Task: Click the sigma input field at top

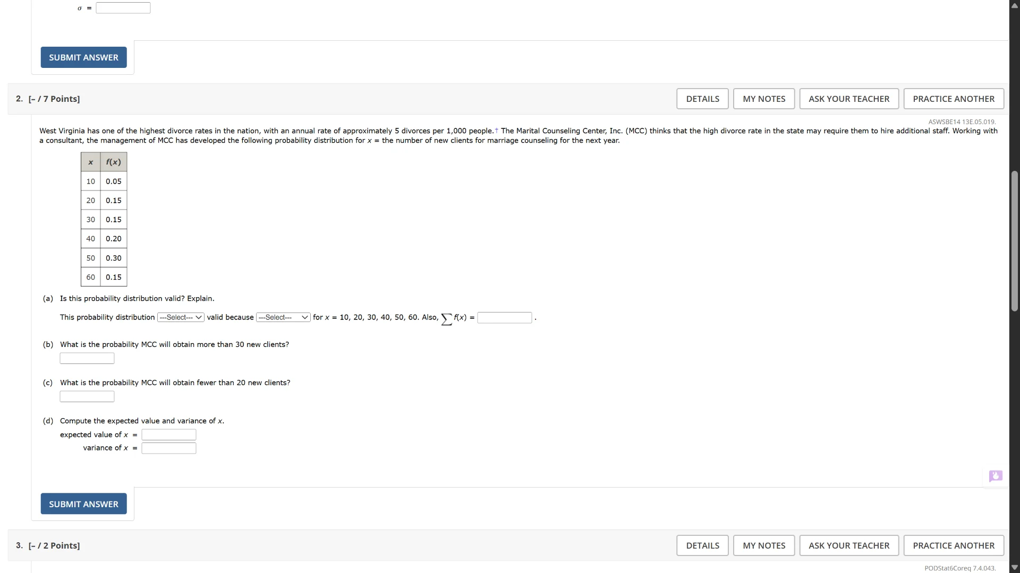Action: [123, 8]
